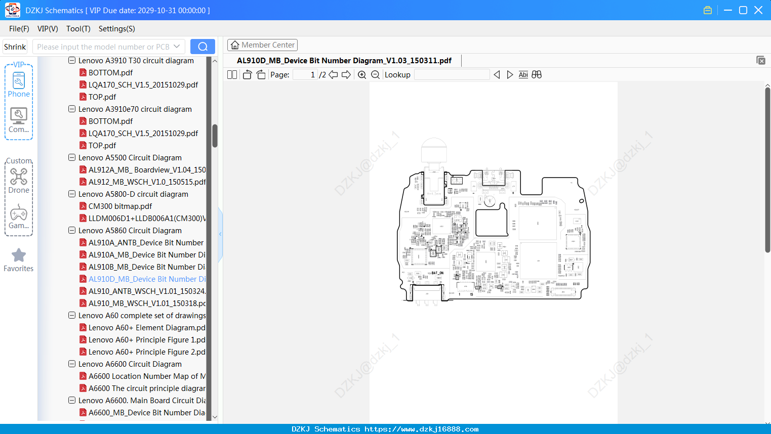
Task: Collapse Lenovo A60 complete set node
Action: point(72,315)
